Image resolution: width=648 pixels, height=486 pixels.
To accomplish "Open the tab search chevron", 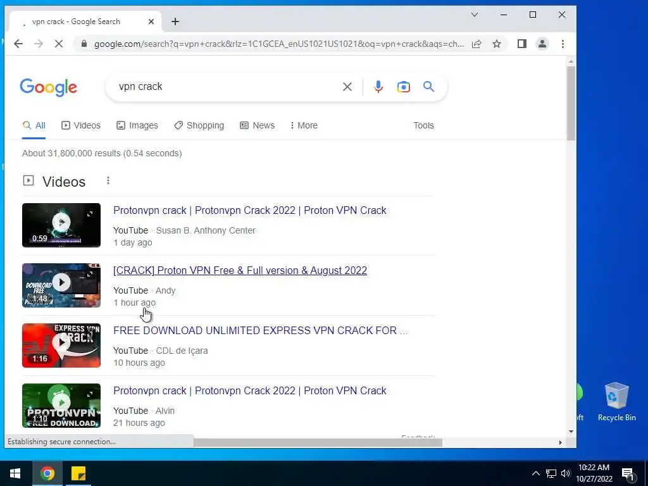I will [x=475, y=15].
